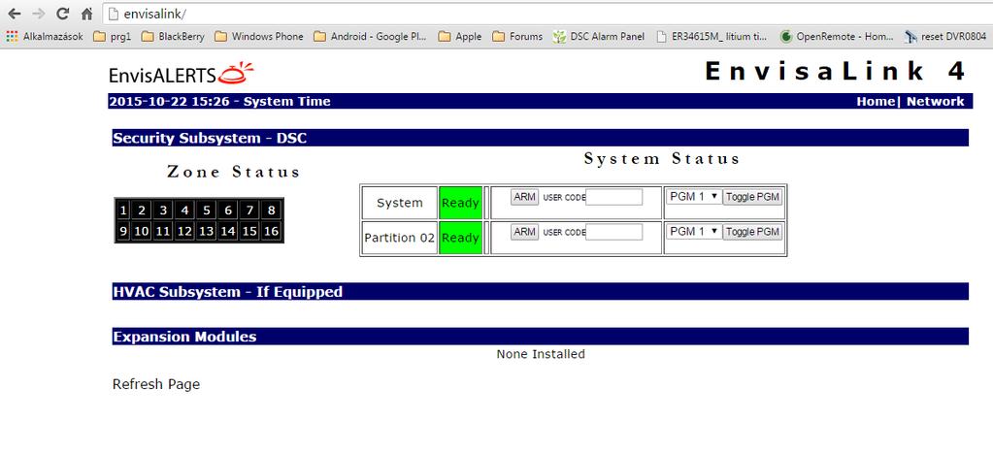The width and height of the screenshot is (993, 453).
Task: Open the OpenRemote bookmark
Action: 837,37
